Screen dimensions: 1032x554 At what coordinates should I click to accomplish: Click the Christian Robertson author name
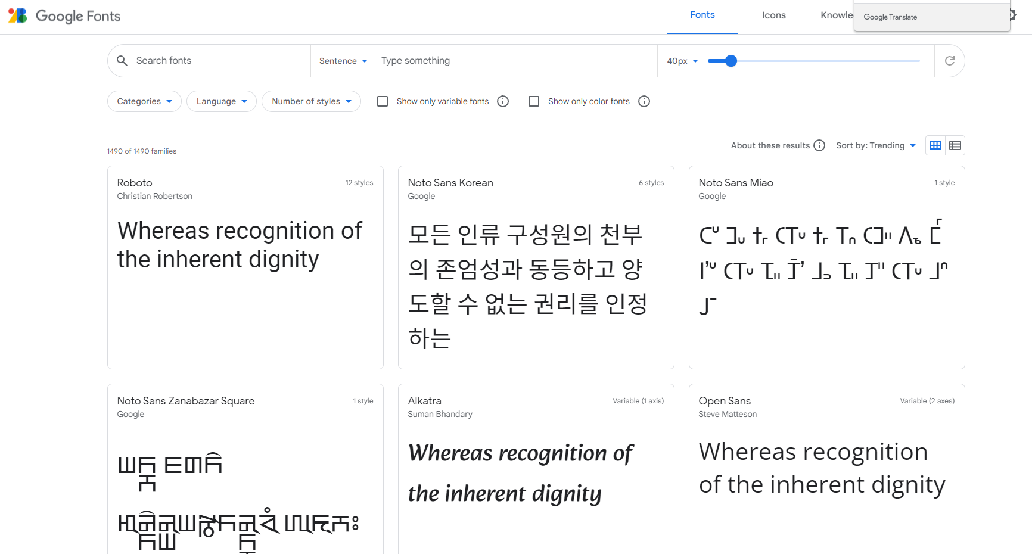point(155,196)
